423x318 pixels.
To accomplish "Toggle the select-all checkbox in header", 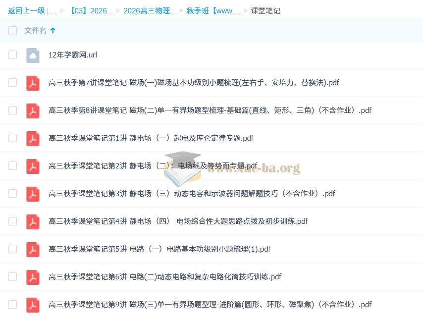I will click(x=12, y=31).
